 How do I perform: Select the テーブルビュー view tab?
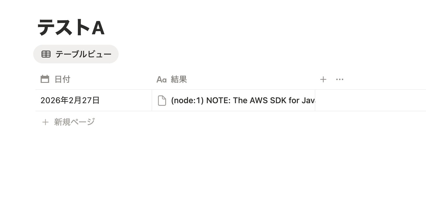click(x=83, y=54)
